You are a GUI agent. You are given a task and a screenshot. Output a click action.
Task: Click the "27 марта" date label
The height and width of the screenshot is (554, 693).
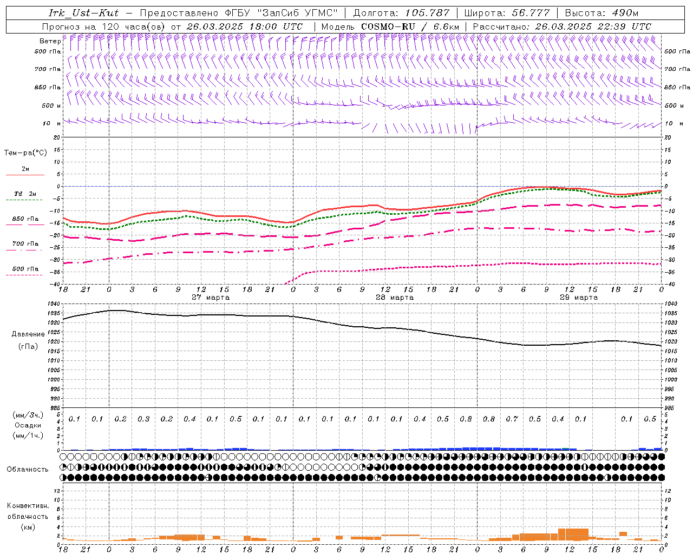pyautogui.click(x=211, y=298)
